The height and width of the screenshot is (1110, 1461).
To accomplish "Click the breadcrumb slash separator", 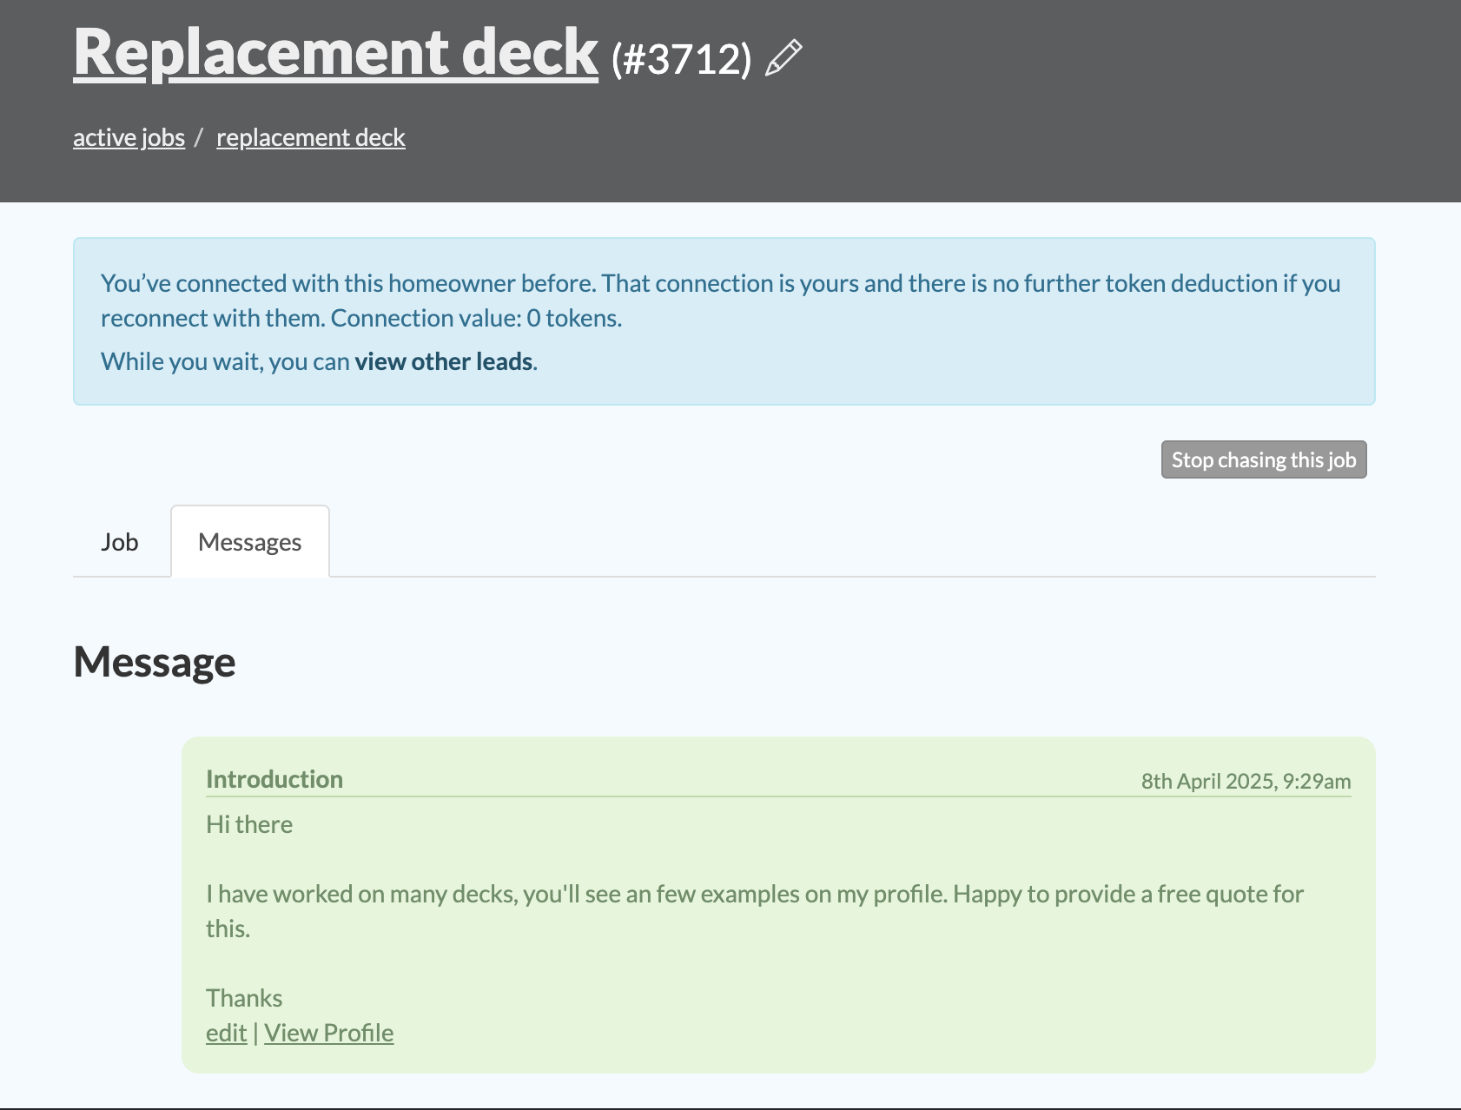I will (199, 137).
